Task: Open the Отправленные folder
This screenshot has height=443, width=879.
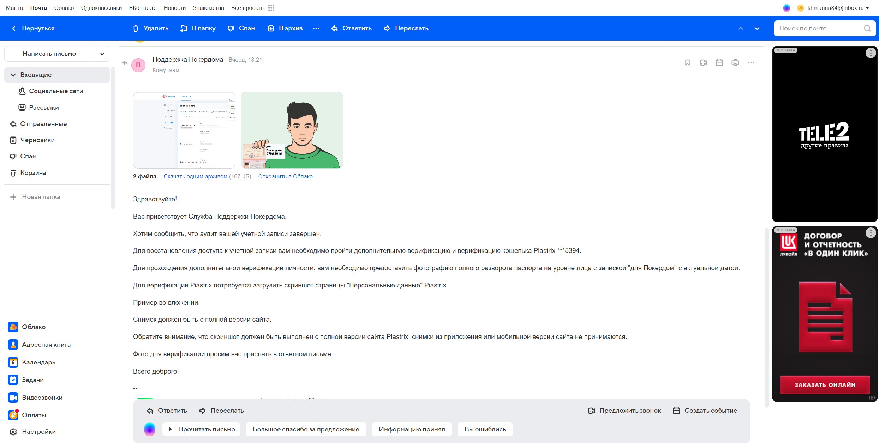Action: click(43, 124)
